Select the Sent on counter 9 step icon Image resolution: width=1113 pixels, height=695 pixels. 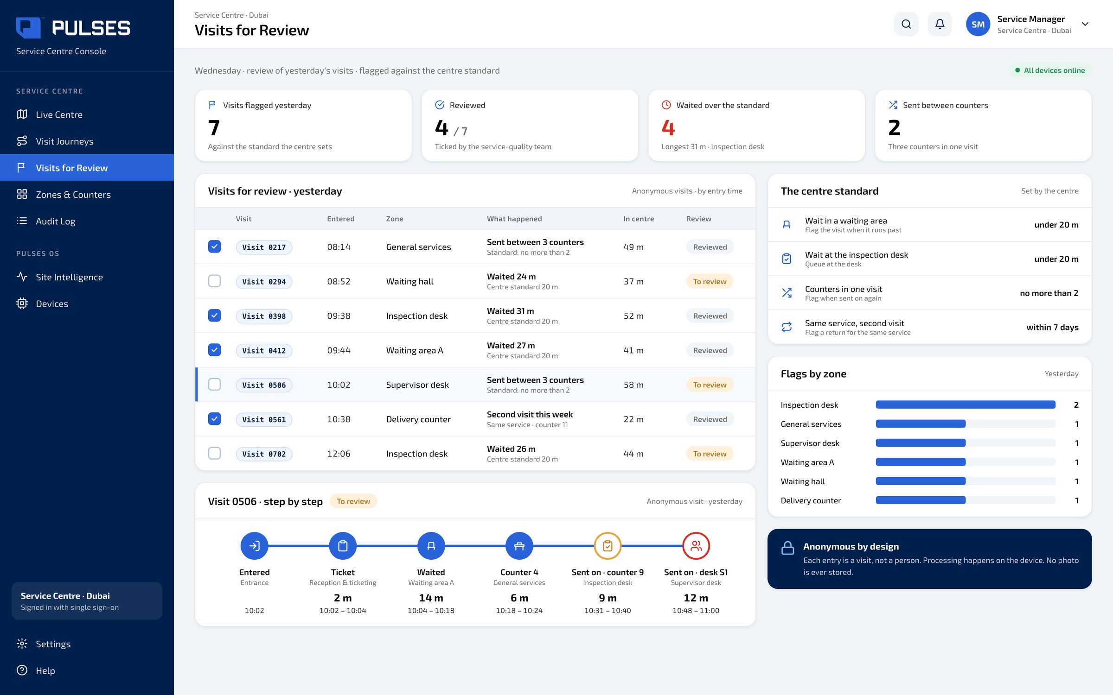coord(608,546)
